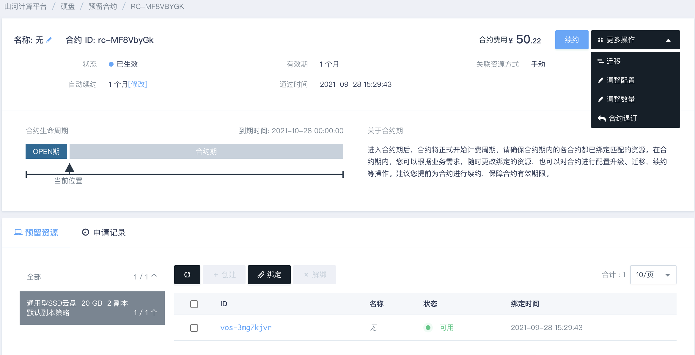Collapse the 更多操作 dropdown arrow
The width and height of the screenshot is (695, 355).
click(668, 40)
